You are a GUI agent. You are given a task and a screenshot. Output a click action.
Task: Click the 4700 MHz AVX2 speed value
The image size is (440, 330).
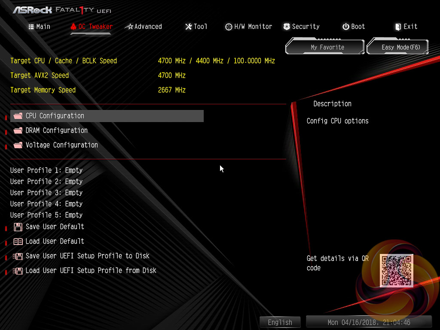coord(172,76)
